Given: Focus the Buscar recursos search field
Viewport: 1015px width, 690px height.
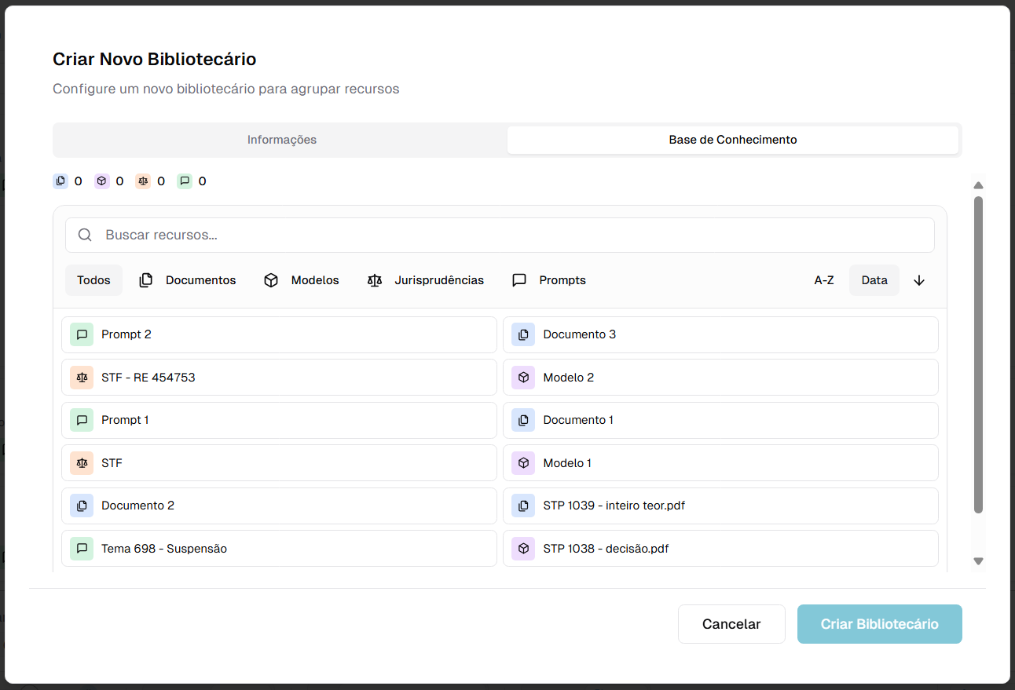Looking at the screenshot, I should click(511, 235).
